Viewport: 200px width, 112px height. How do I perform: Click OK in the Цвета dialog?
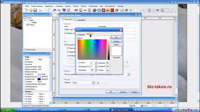[116, 37]
